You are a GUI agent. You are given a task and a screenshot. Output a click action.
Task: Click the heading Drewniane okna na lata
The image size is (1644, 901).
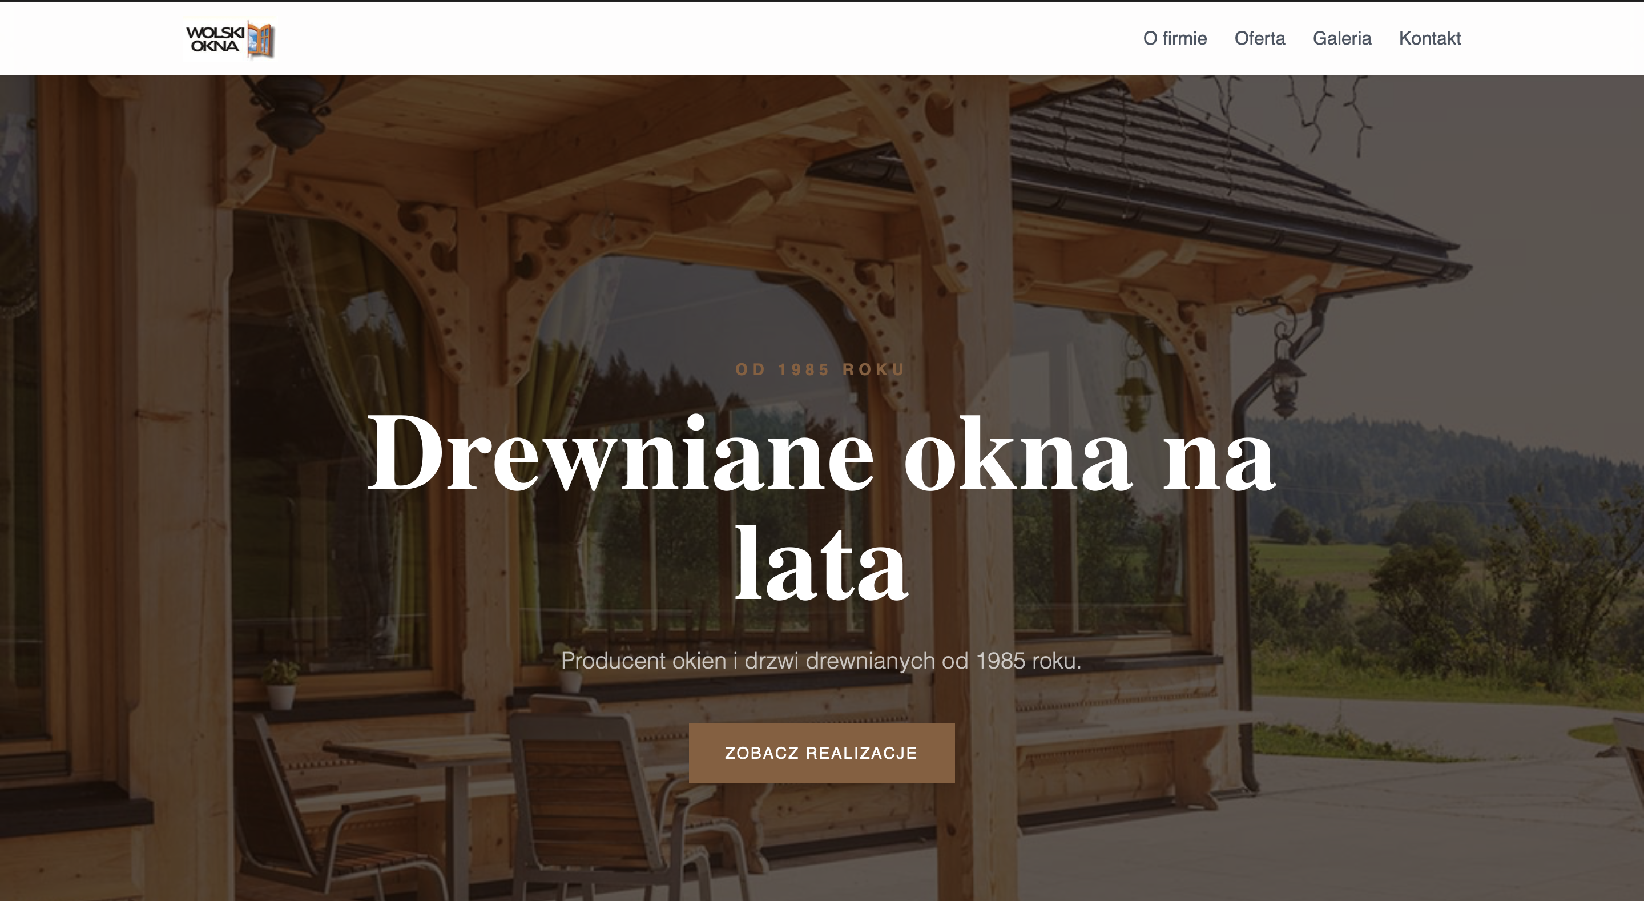(821, 508)
